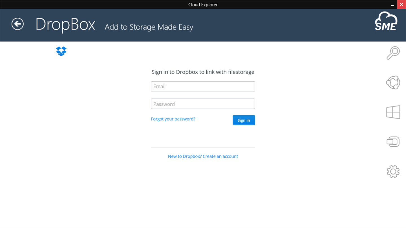Screen dimensions: 406x228
Task: Close the Cloud Explorer window
Action: [401, 5]
